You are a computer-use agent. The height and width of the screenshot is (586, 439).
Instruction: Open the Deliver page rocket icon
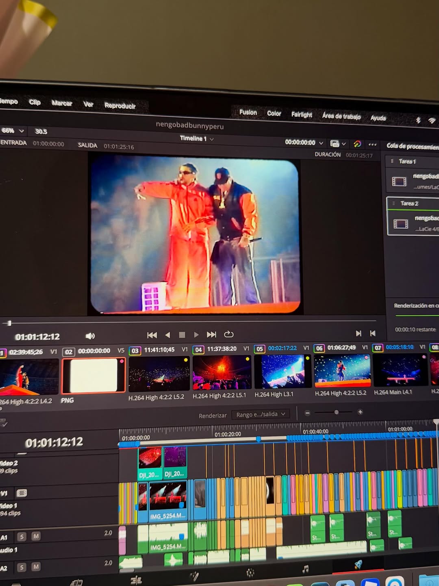[358, 564]
